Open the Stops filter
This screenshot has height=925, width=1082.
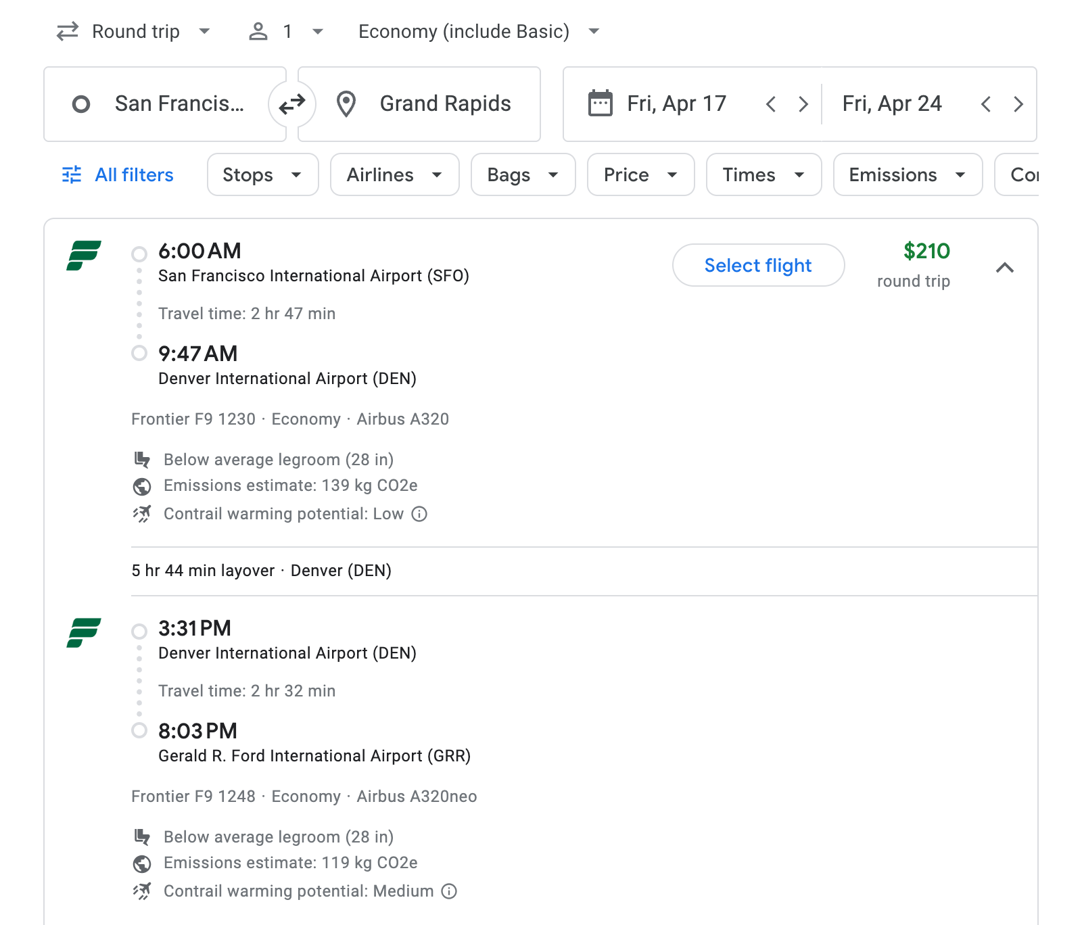pos(262,174)
